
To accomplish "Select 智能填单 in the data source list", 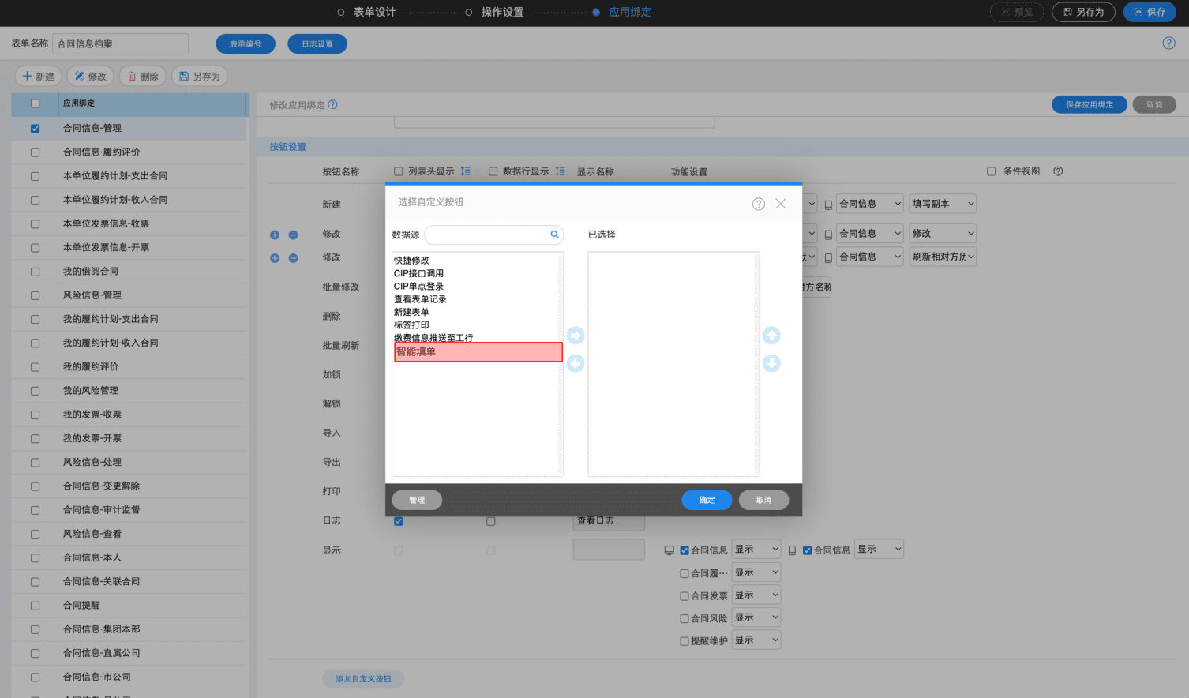I will (478, 352).
